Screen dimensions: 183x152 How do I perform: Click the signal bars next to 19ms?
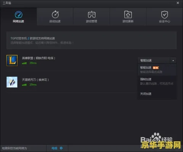click(x=24, y=85)
